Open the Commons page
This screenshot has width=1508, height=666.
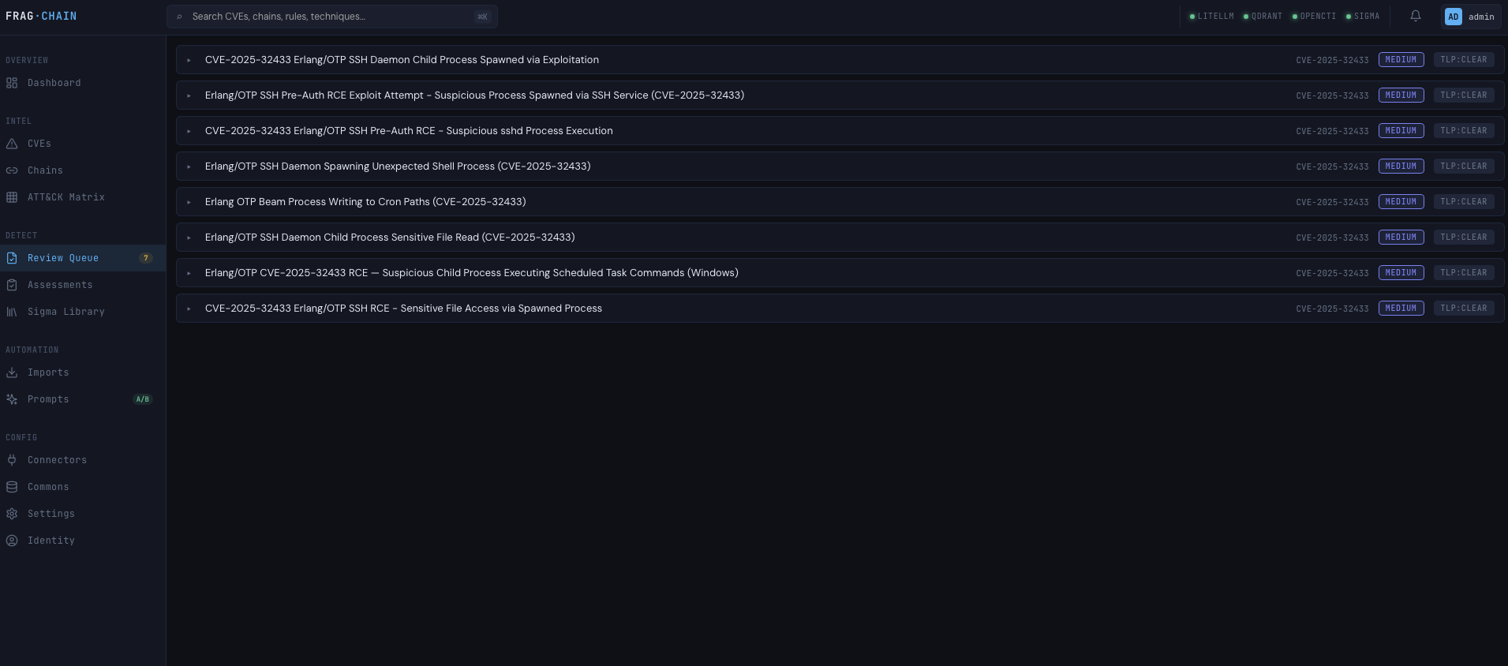82,487
